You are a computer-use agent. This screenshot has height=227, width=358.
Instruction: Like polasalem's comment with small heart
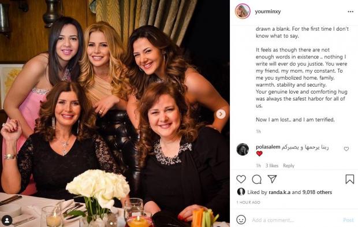coord(346,149)
